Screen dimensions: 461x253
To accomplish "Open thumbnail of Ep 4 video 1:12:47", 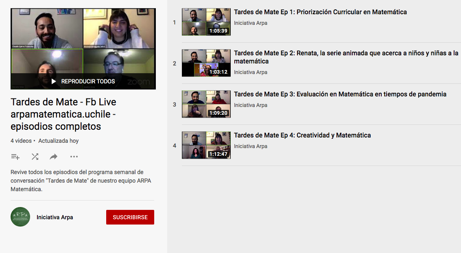I will 206,146.
